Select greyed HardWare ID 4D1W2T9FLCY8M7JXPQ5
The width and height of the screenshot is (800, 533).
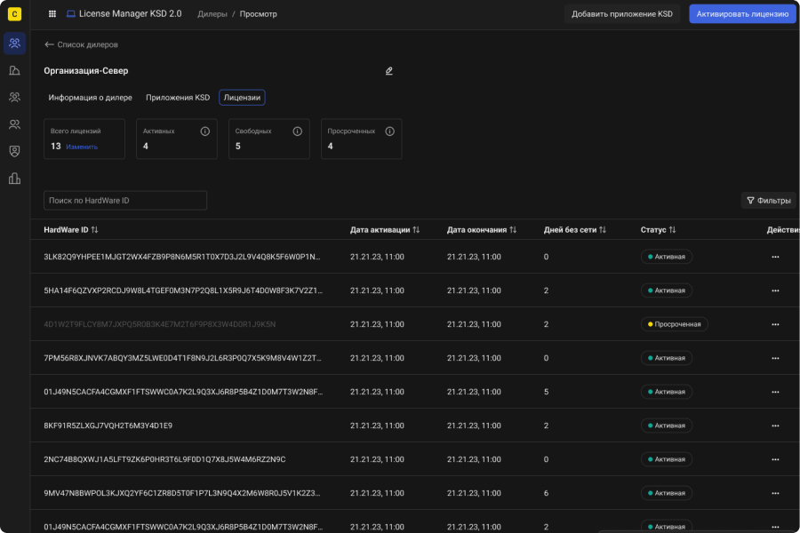(160, 324)
